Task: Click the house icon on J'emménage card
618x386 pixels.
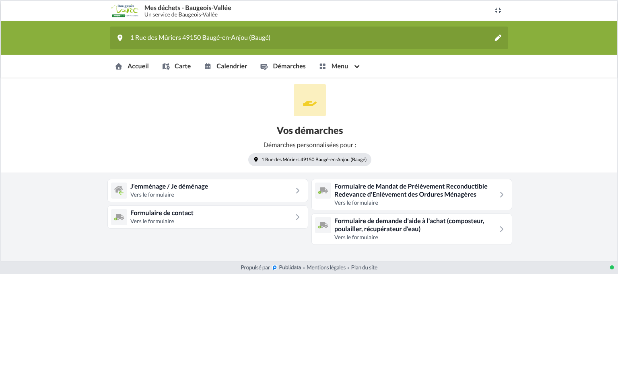Action: click(x=119, y=191)
